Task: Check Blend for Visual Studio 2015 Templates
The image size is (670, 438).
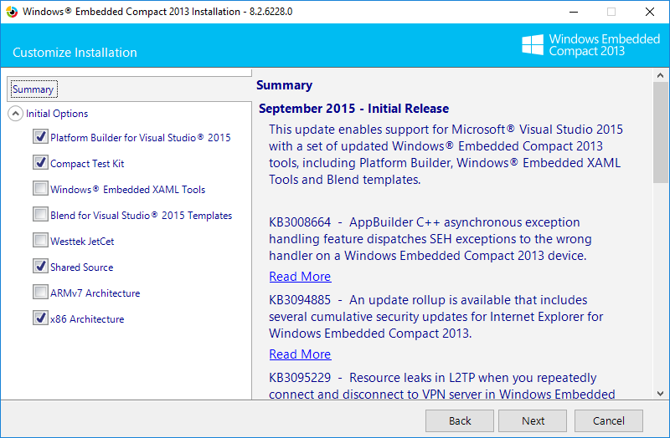Action: 40,215
